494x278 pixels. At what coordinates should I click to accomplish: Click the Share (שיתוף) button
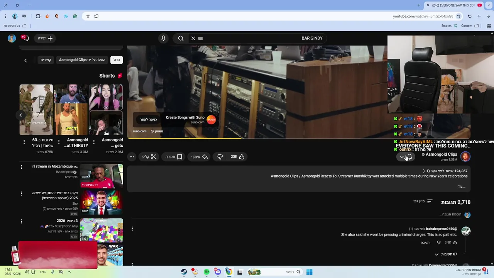(200, 156)
